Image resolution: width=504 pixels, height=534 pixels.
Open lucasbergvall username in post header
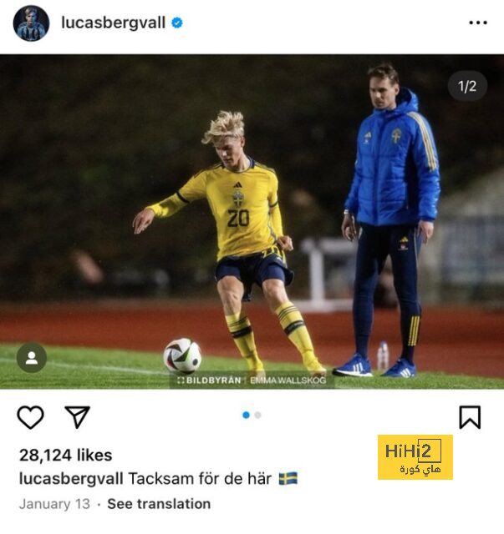(x=114, y=23)
